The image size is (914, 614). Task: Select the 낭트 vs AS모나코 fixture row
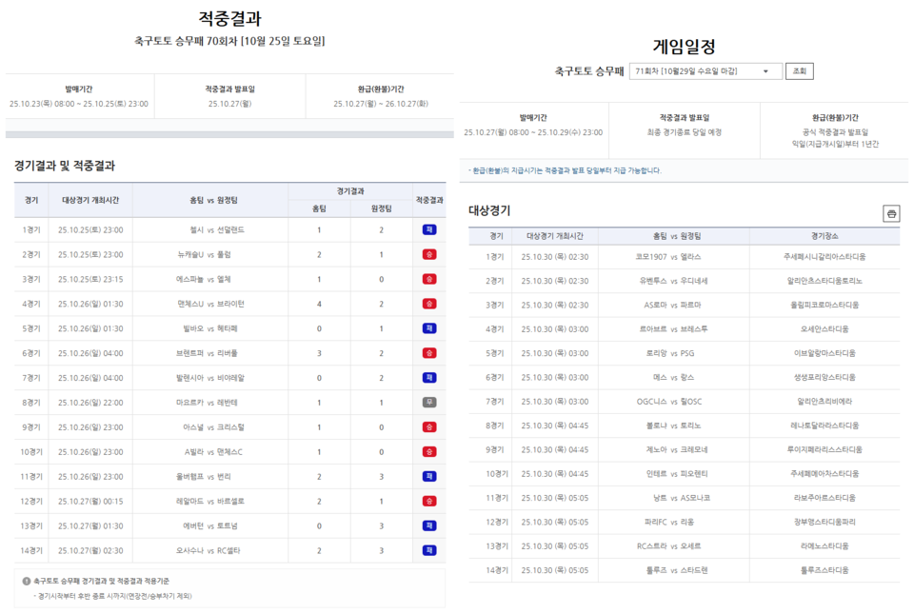(x=685, y=495)
